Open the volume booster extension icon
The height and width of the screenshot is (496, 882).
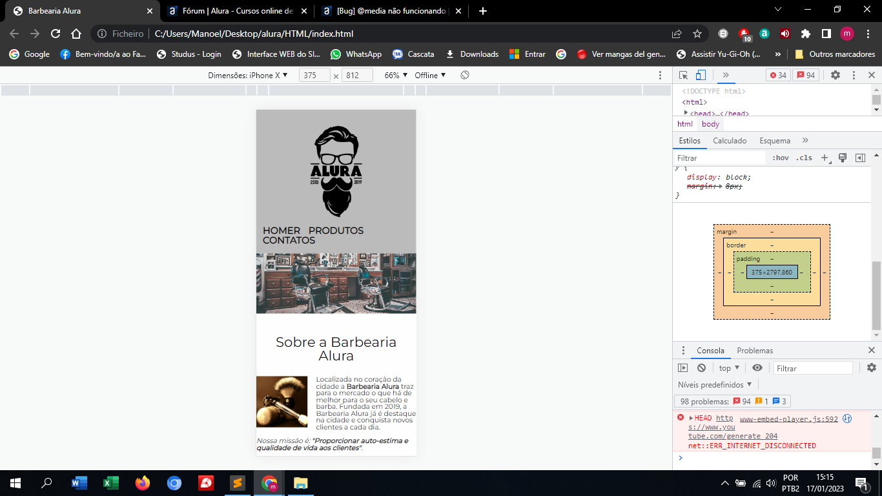click(x=785, y=34)
